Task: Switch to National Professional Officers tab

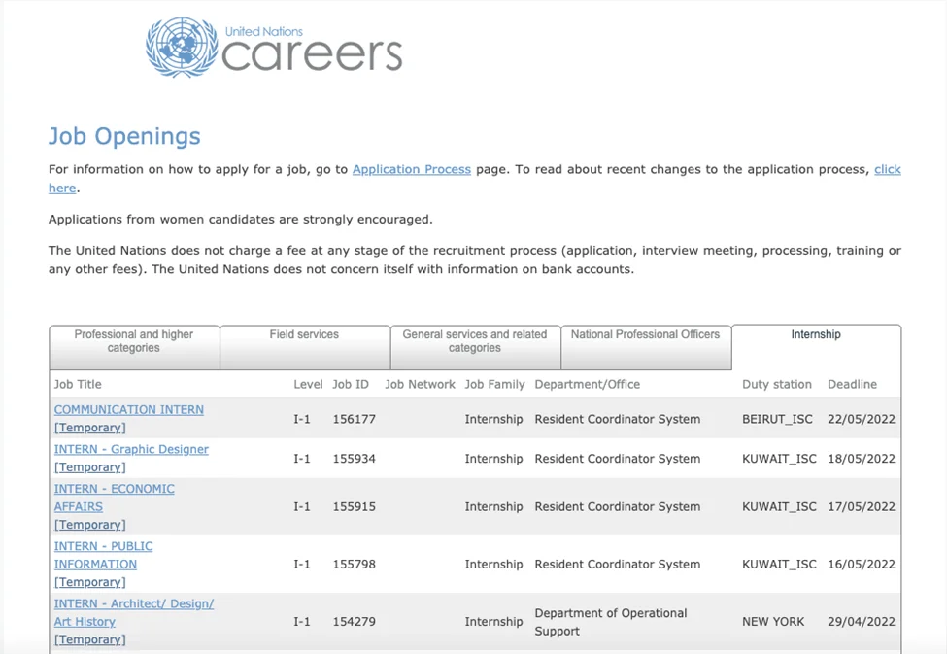Action: point(645,335)
